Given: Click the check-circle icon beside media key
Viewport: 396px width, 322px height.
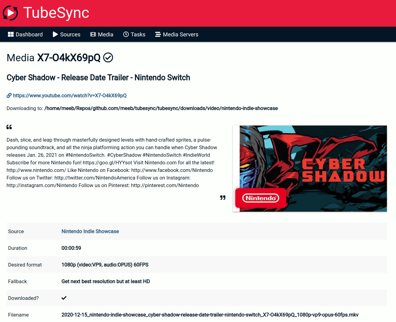Looking at the screenshot, I should coord(108,57).
